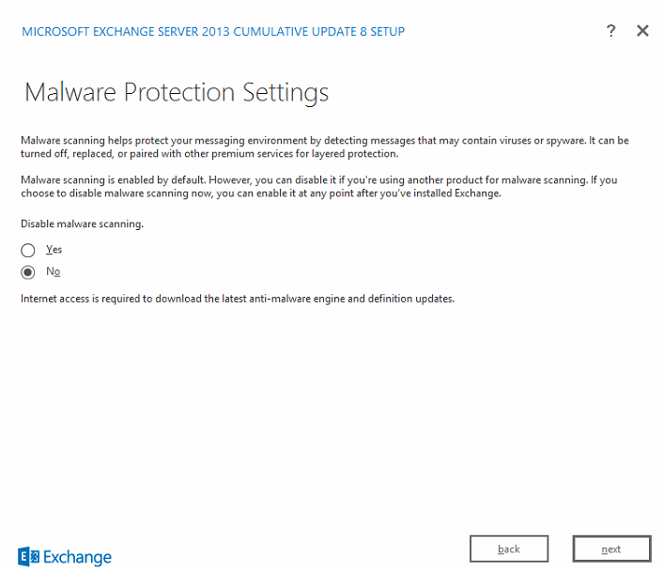
Task: Click the Exchange wordmark beside the logo
Action: [x=77, y=558]
